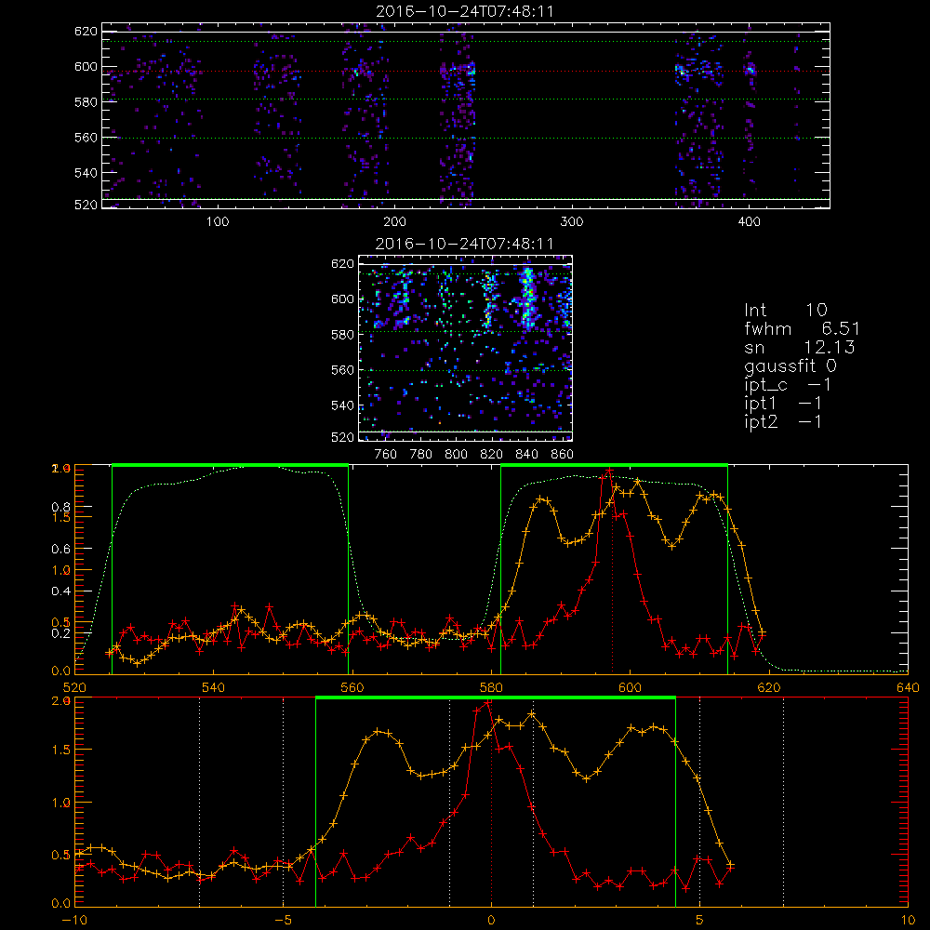The width and height of the screenshot is (930, 930).
Task: Click x-axis label 800 under the middle image
Action: (456, 455)
